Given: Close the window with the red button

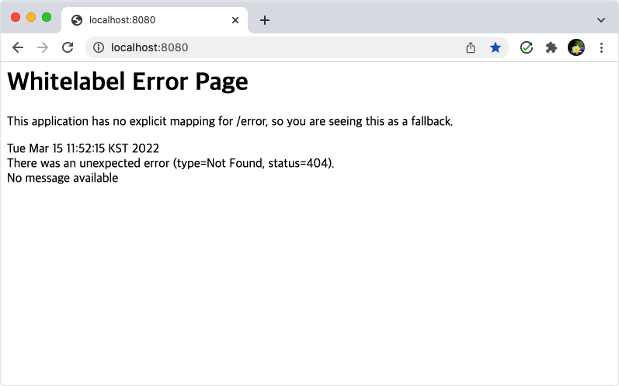Looking at the screenshot, I should pos(16,17).
